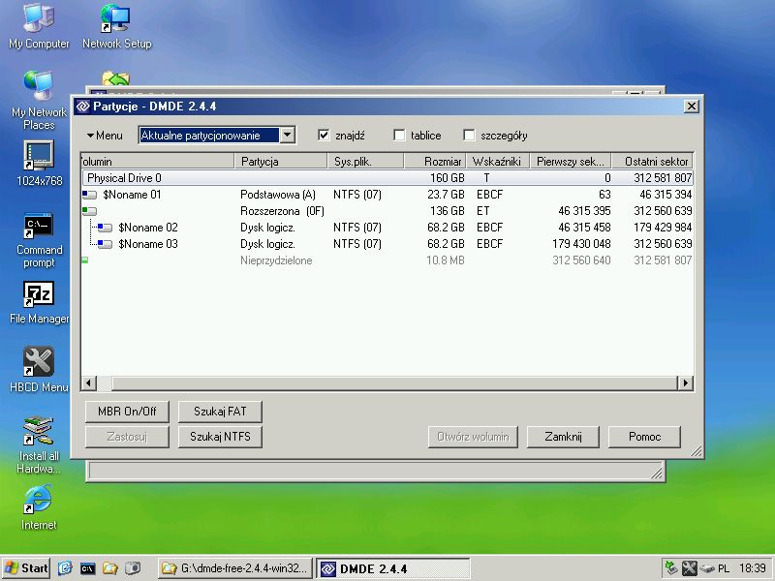Open the Menu dropdown
Image resolution: width=775 pixels, height=581 pixels.
(105, 136)
